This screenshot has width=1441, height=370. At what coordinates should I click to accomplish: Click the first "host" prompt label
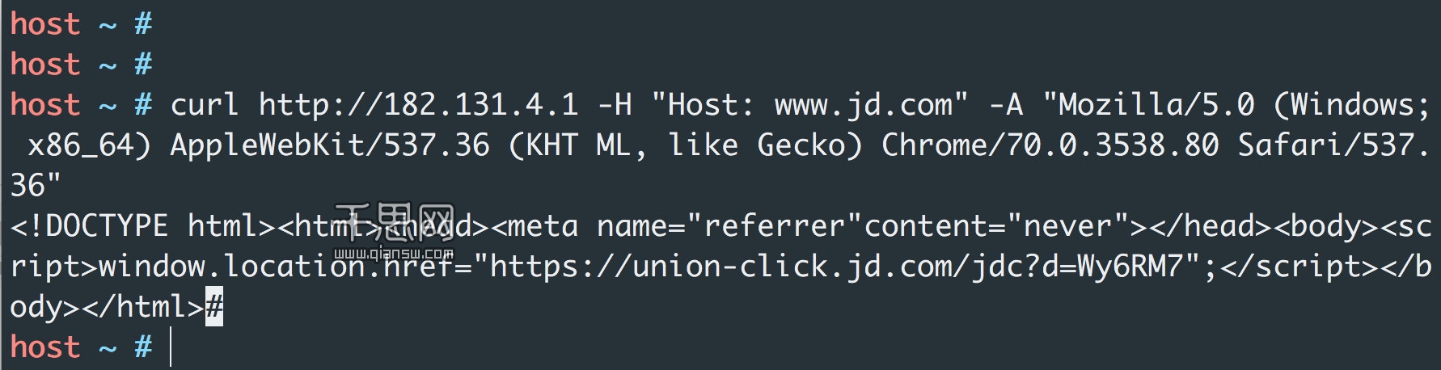(45, 24)
